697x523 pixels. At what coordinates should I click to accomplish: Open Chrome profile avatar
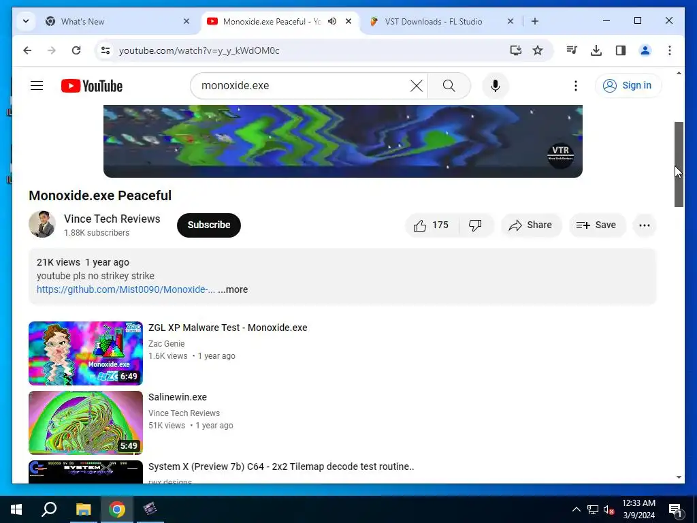pos(645,50)
